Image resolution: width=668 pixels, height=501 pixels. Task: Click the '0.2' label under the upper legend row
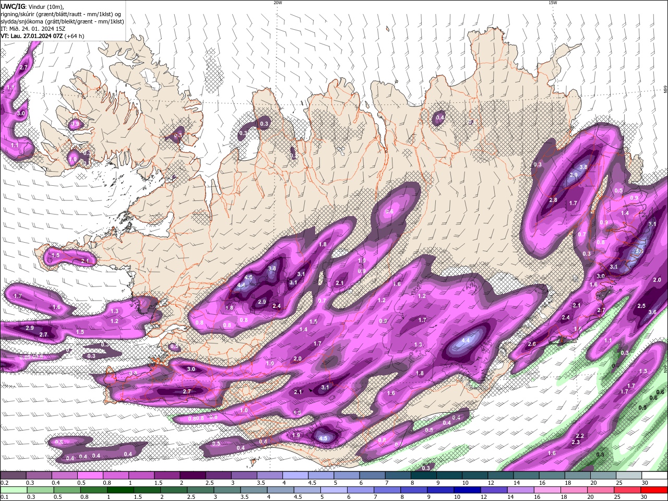pyautogui.click(x=4, y=483)
